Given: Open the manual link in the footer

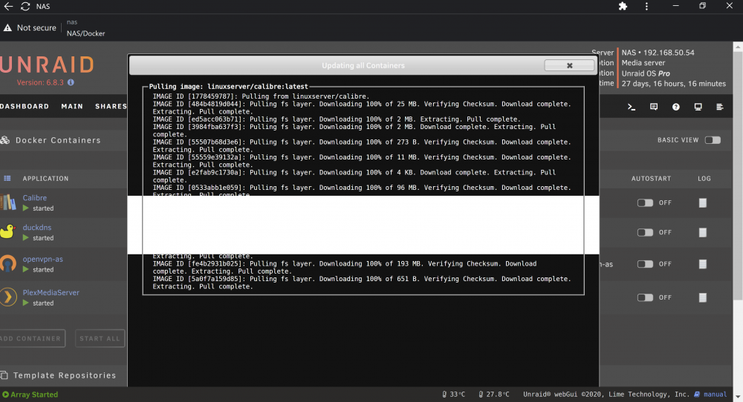Looking at the screenshot, I should (715, 395).
